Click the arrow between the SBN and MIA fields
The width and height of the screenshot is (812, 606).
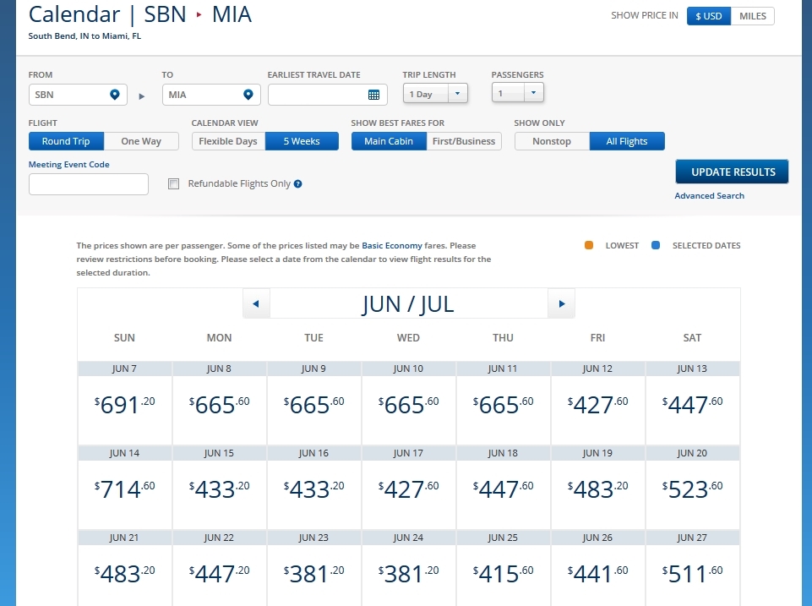coord(142,96)
